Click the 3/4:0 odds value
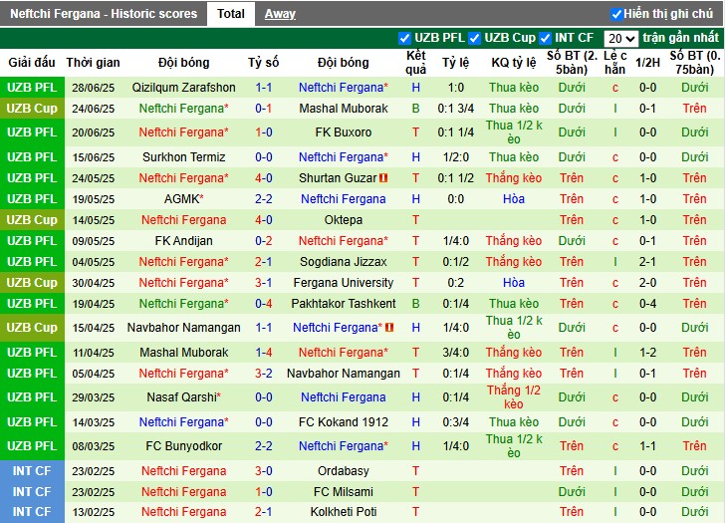 click(455, 353)
